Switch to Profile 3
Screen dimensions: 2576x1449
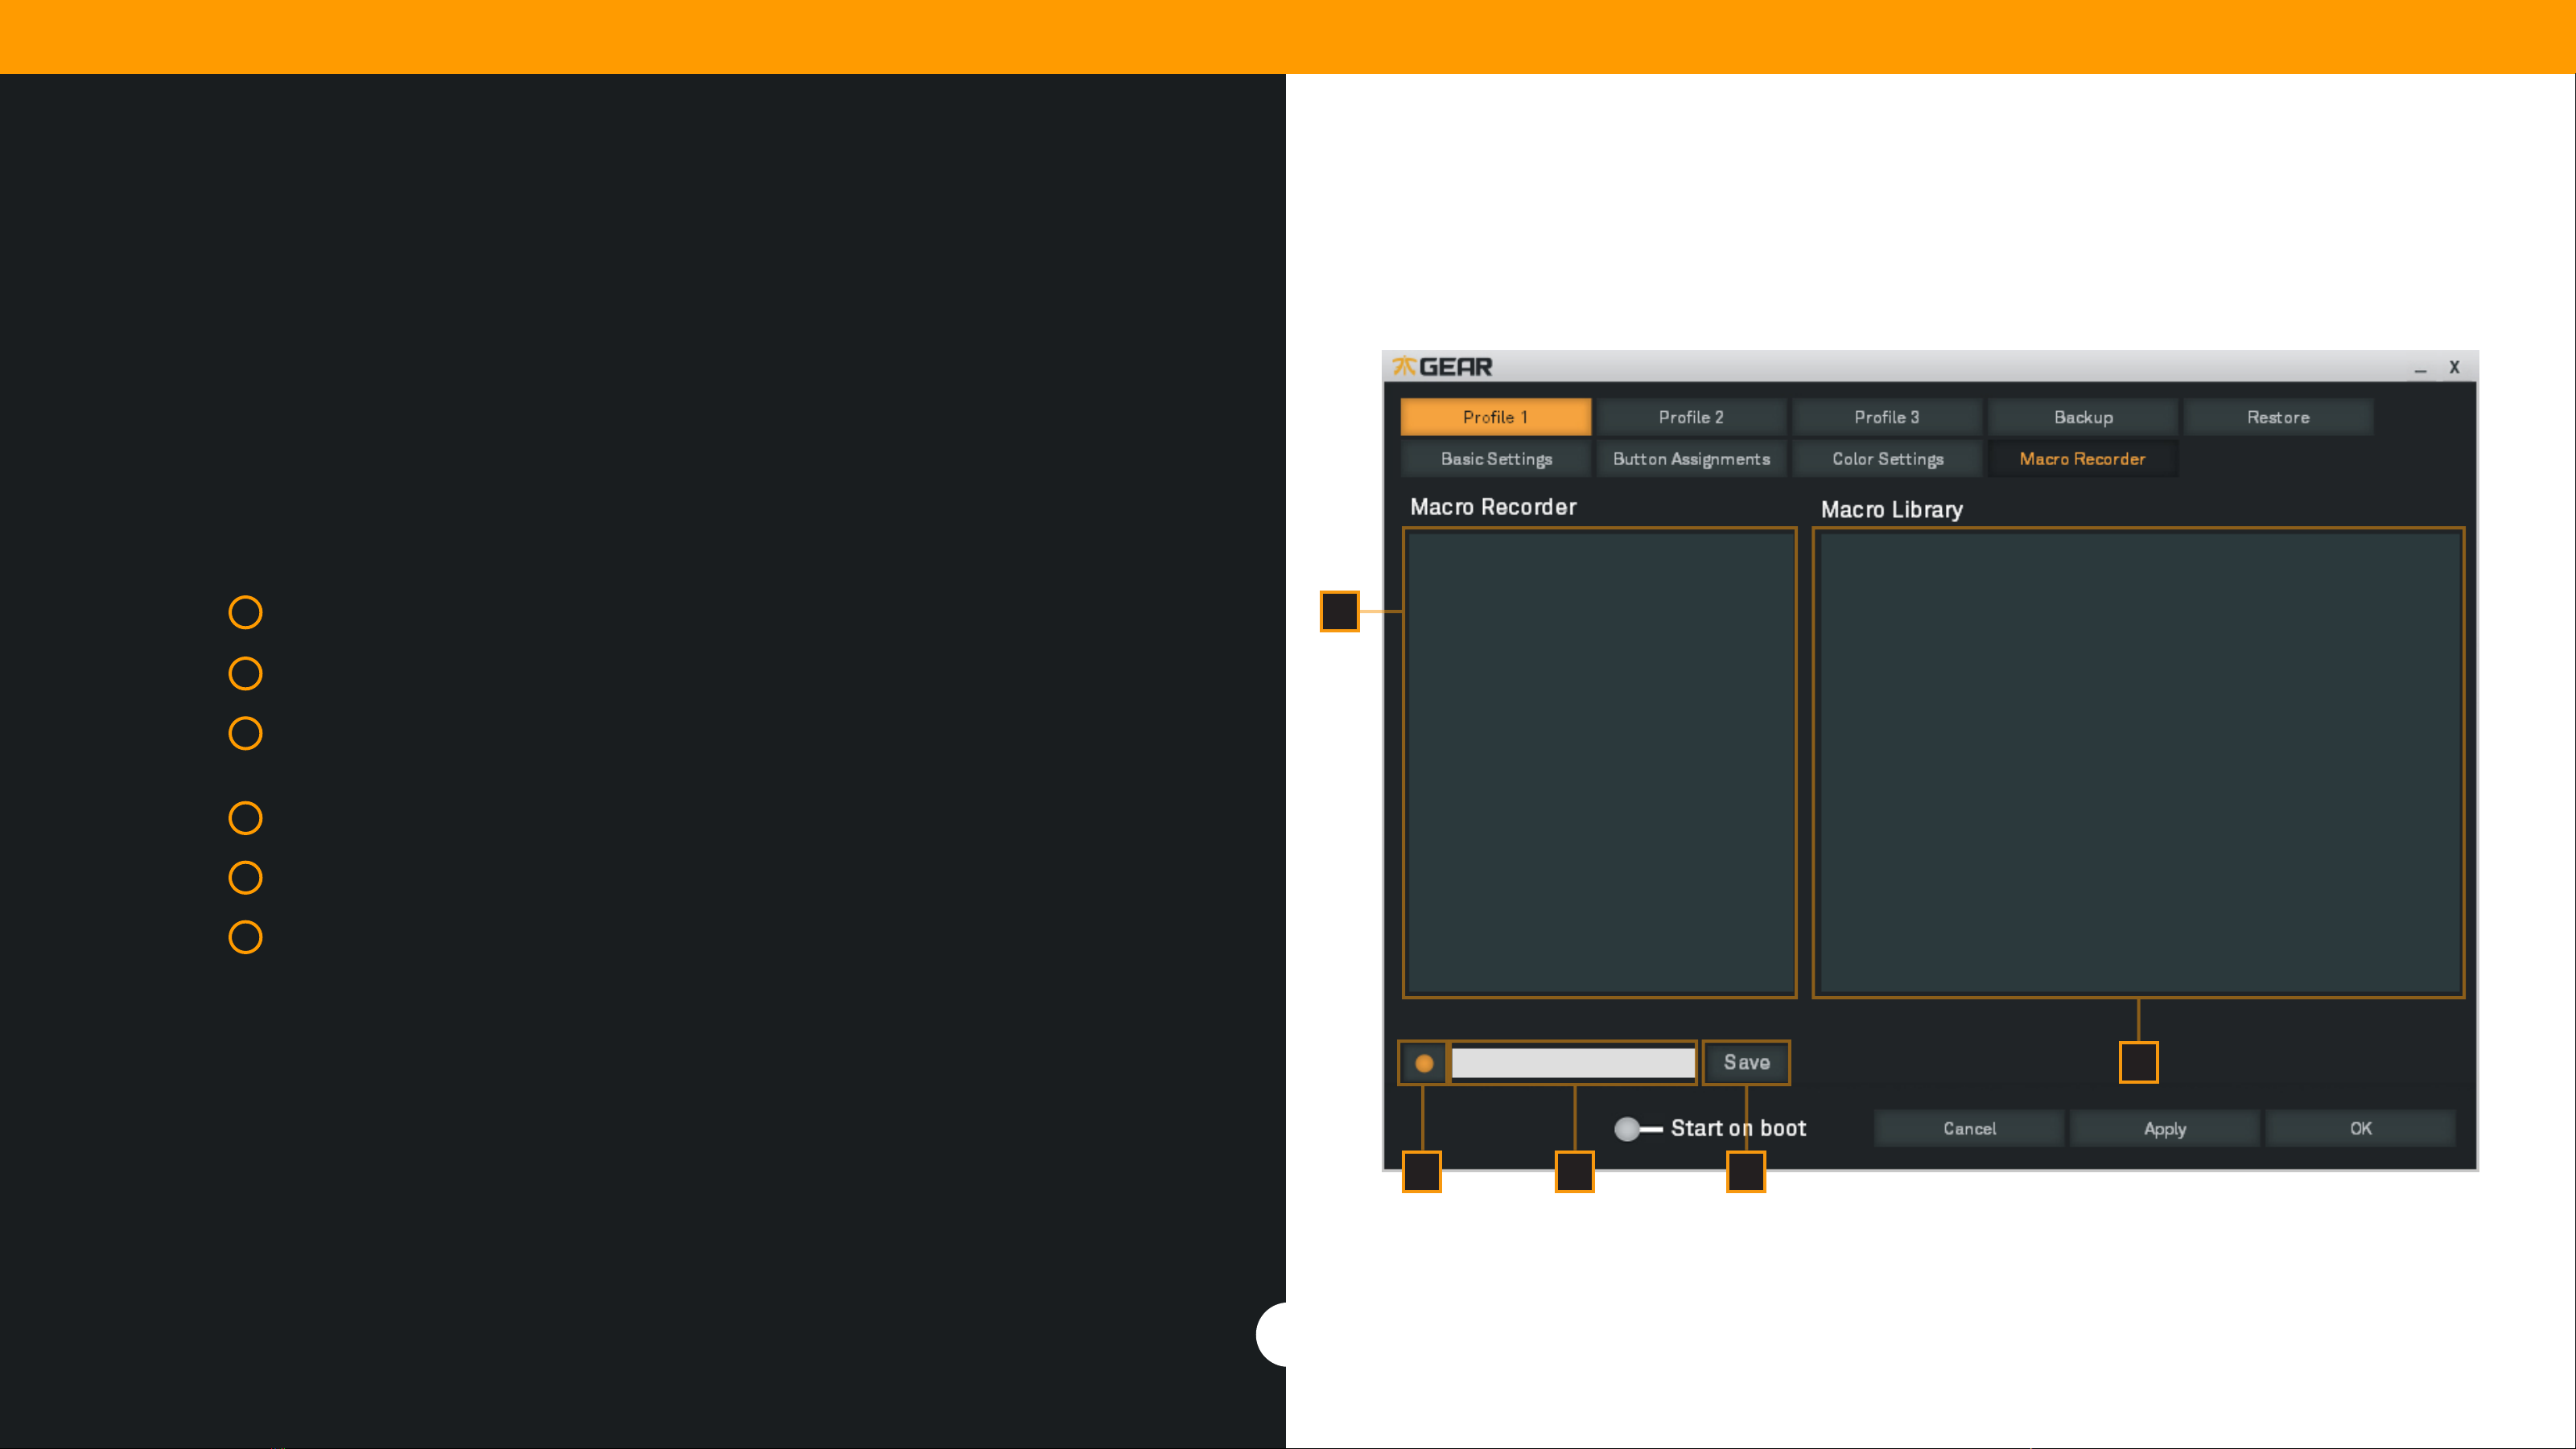tap(1887, 417)
